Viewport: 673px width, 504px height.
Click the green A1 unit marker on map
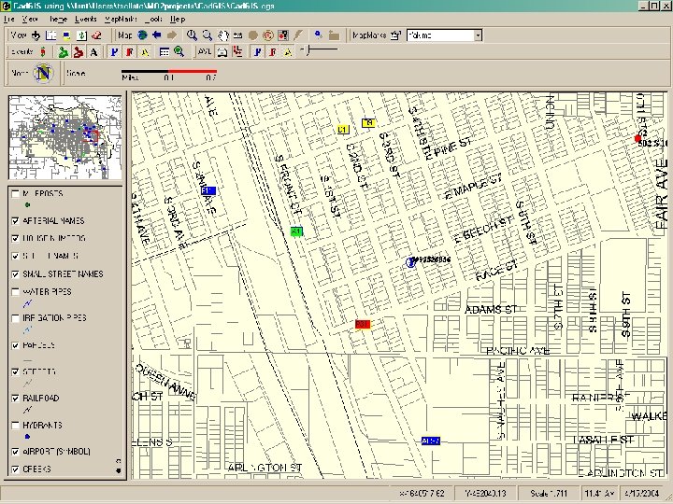point(296,231)
